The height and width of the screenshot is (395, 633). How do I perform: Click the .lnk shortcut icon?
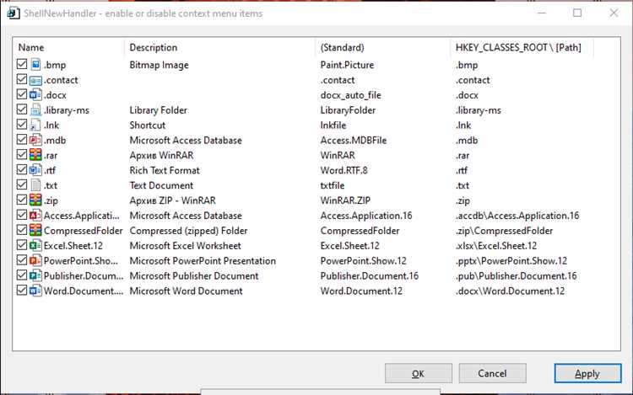(35, 125)
